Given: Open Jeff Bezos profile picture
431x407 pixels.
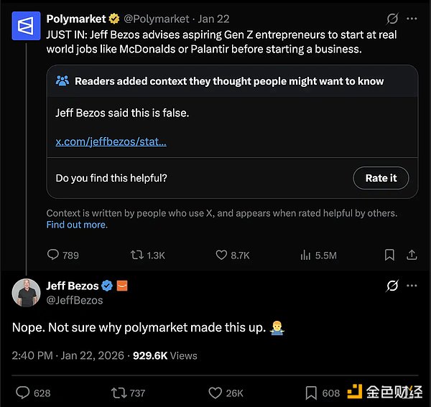Looking at the screenshot, I should 26,292.
